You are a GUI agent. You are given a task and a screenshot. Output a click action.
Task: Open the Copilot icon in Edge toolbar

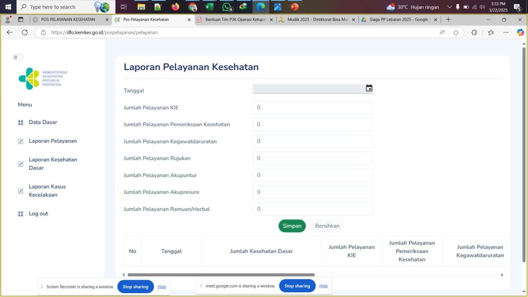(520, 32)
